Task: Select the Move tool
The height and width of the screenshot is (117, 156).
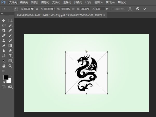Action: (x=4, y=20)
